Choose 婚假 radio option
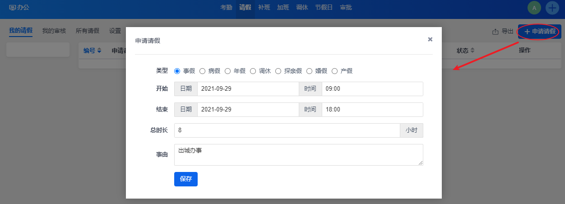565x204 pixels. pos(309,71)
